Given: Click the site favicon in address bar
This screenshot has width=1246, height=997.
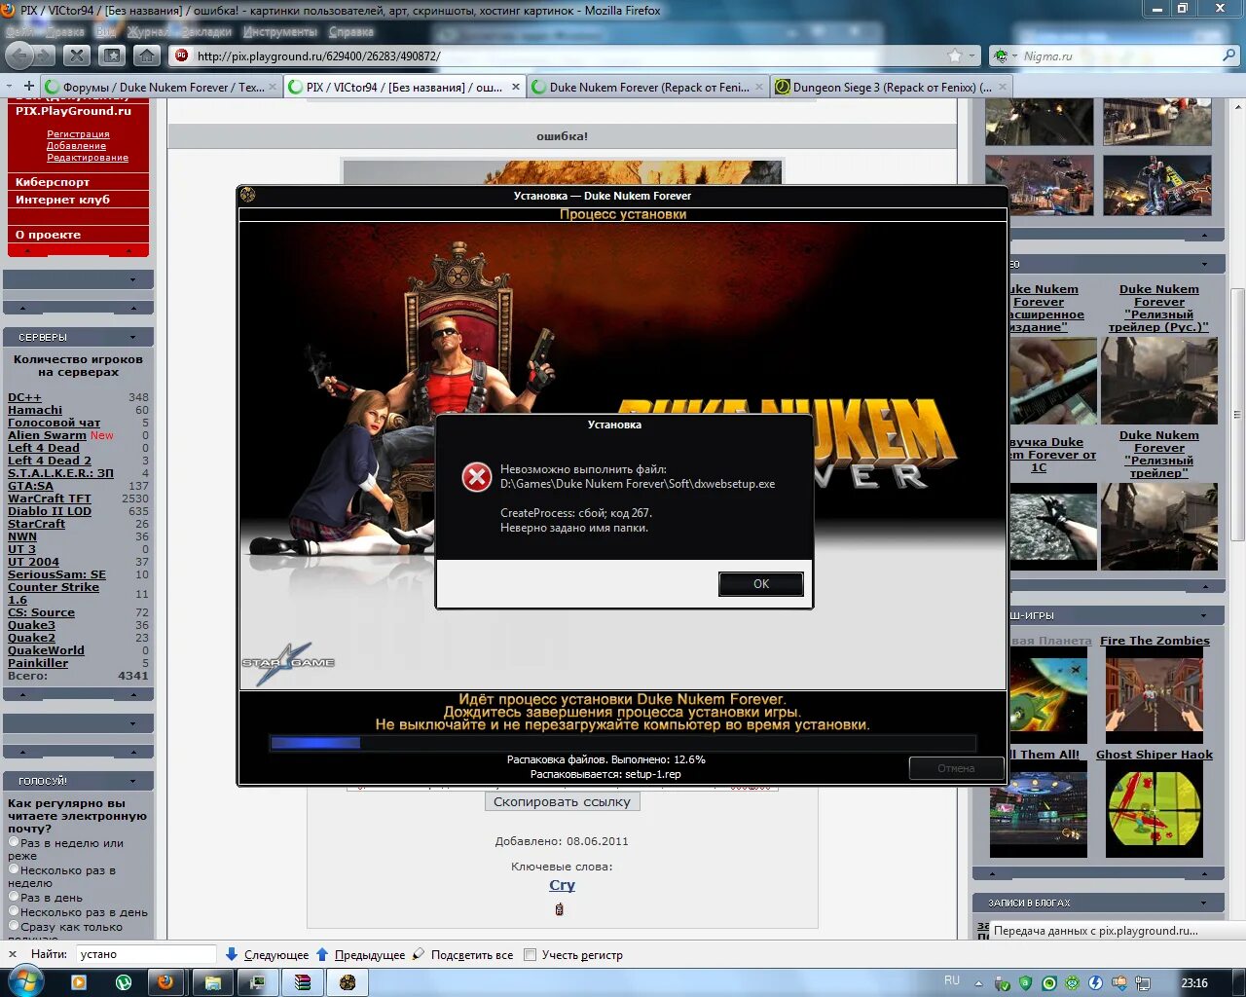Looking at the screenshot, I should pos(182,55).
